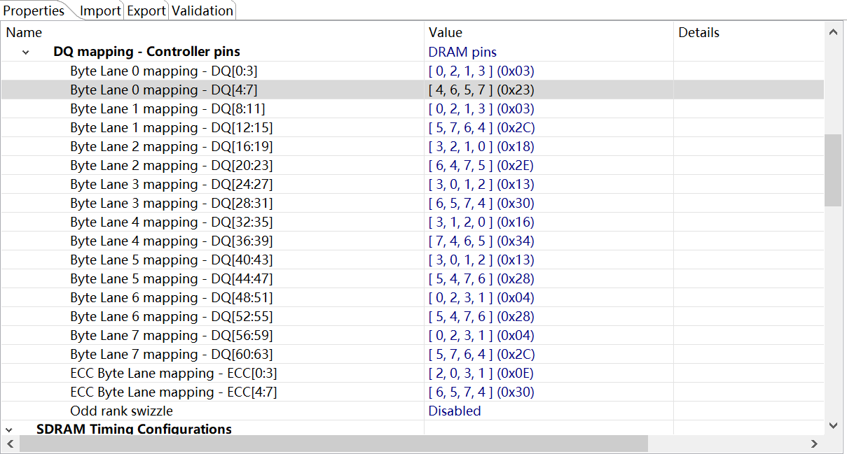Click the ECC Byte Lane mapping ECC[0:3] value
847x454 pixels.
click(481, 373)
